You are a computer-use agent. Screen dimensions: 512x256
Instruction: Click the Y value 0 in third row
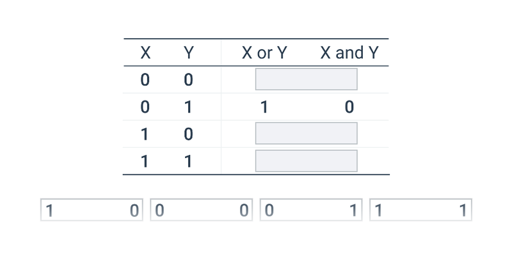[188, 134]
